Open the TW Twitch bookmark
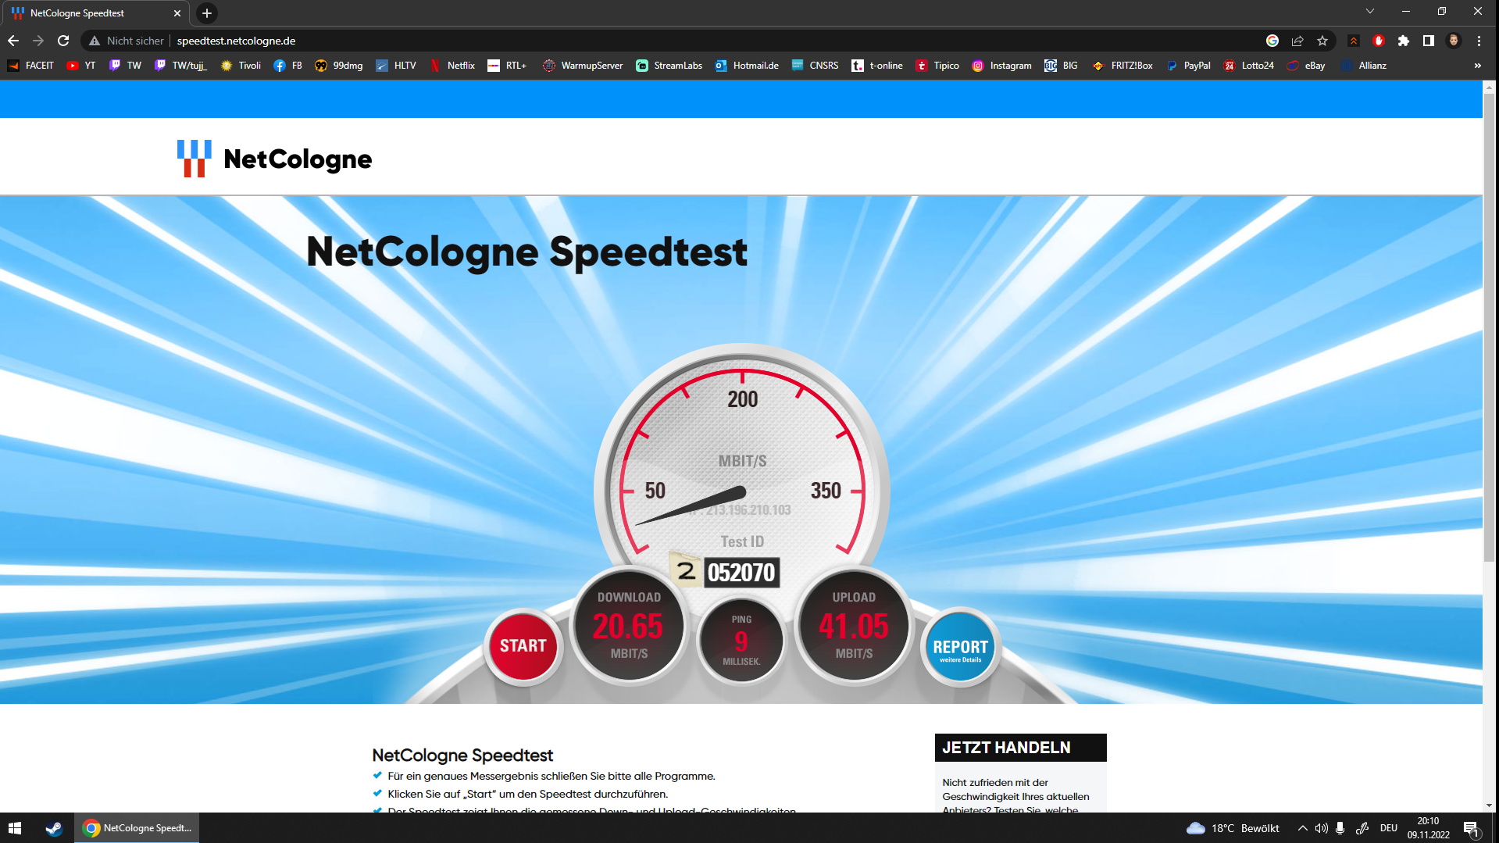The height and width of the screenshot is (843, 1499). click(126, 66)
